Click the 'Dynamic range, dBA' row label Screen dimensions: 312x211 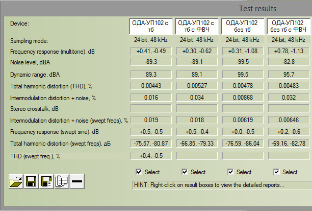35,75
